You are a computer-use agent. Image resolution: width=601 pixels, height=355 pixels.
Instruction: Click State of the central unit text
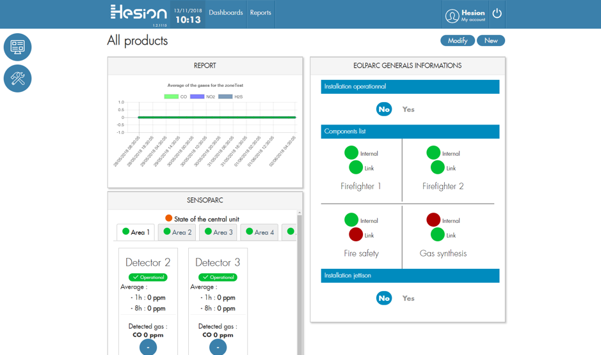click(x=207, y=219)
